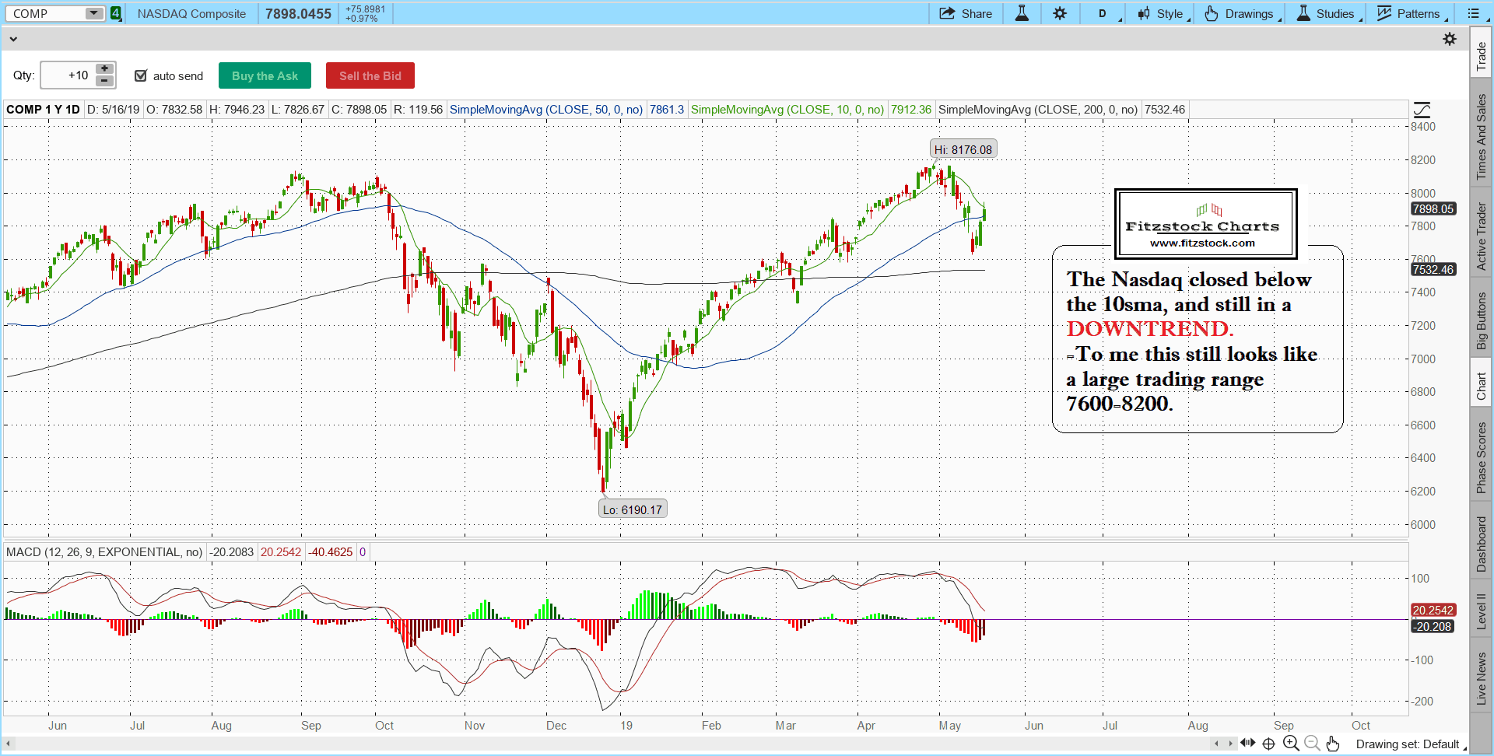
Task: Open chart settings gear in top toolbar
Action: click(1060, 13)
